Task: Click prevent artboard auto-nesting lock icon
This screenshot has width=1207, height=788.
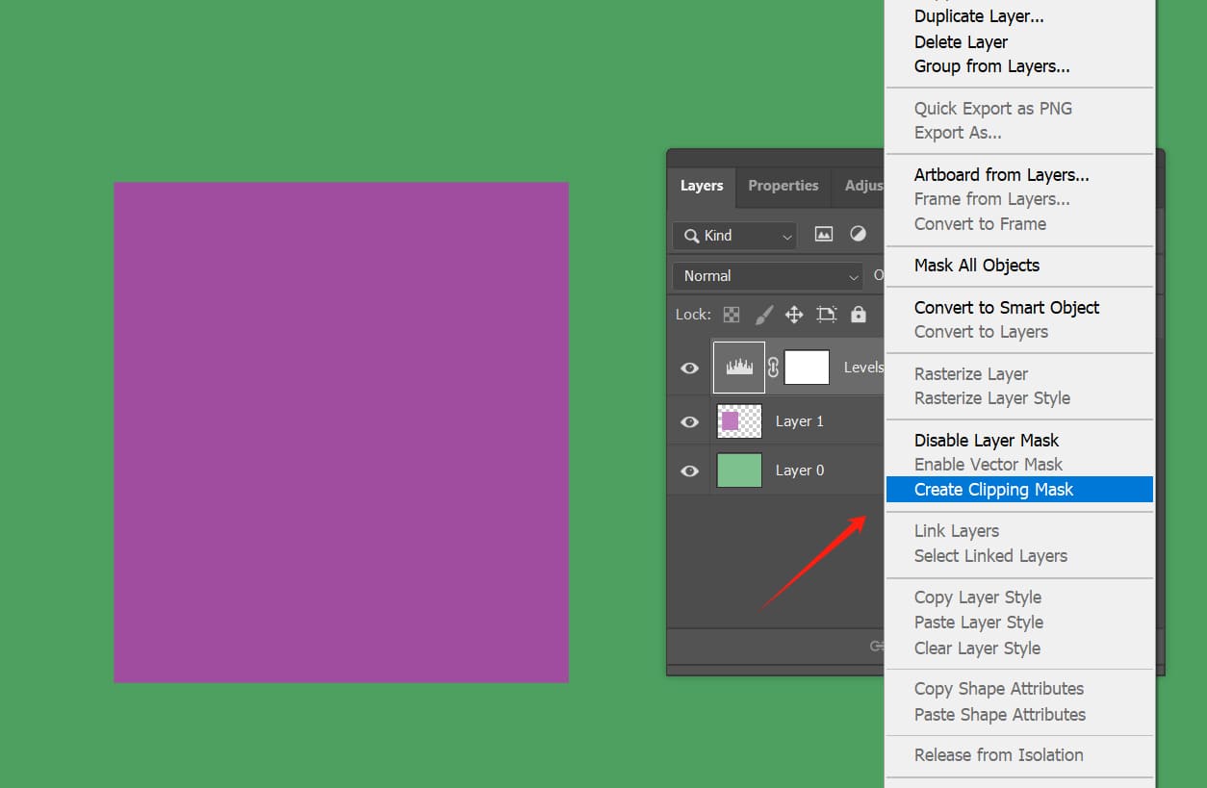Action: [826, 315]
